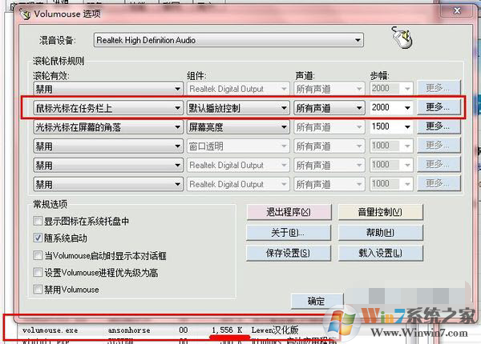
Task: Open the 光标光标在屏幕的角落 dropdown
Action: [108, 126]
